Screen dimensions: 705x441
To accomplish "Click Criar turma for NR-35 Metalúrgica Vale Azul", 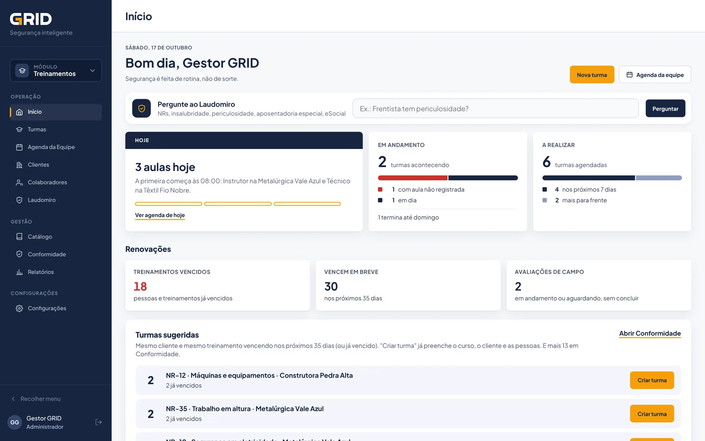I will [x=652, y=414].
